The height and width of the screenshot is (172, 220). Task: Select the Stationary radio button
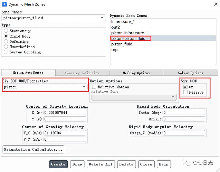coord(6,31)
